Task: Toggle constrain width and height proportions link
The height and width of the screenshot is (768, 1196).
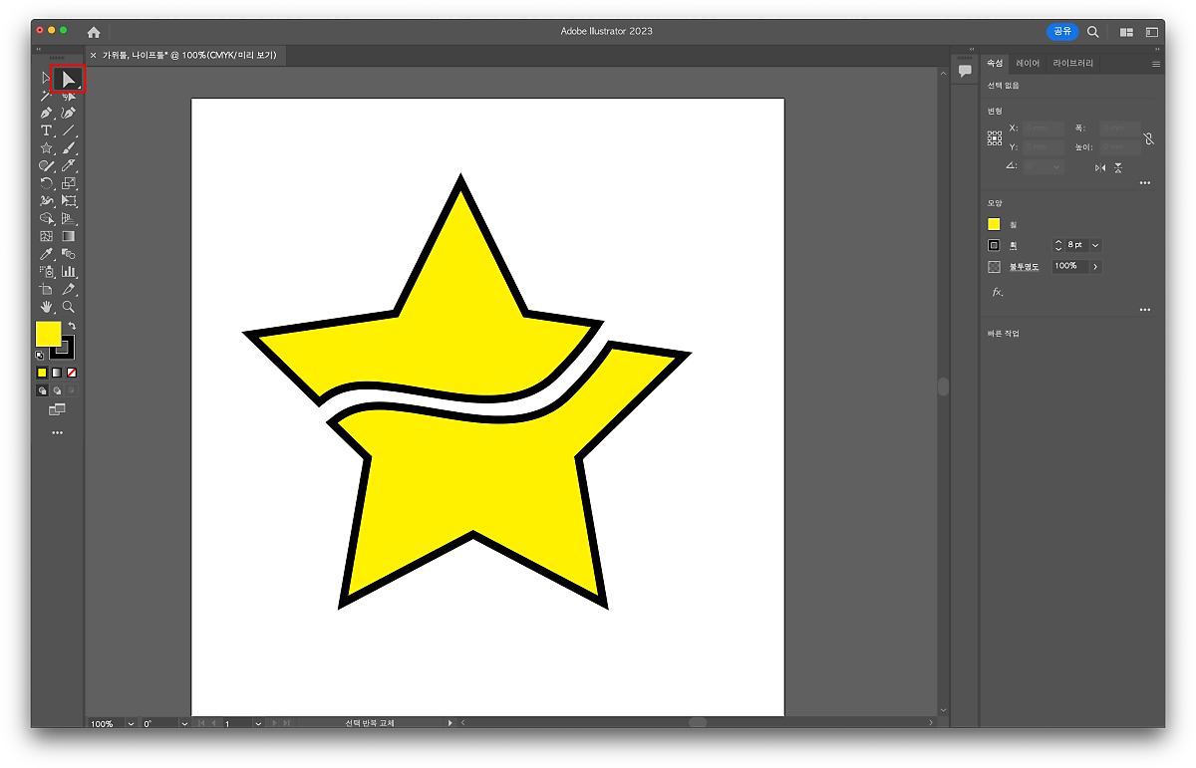Action: tap(1148, 139)
